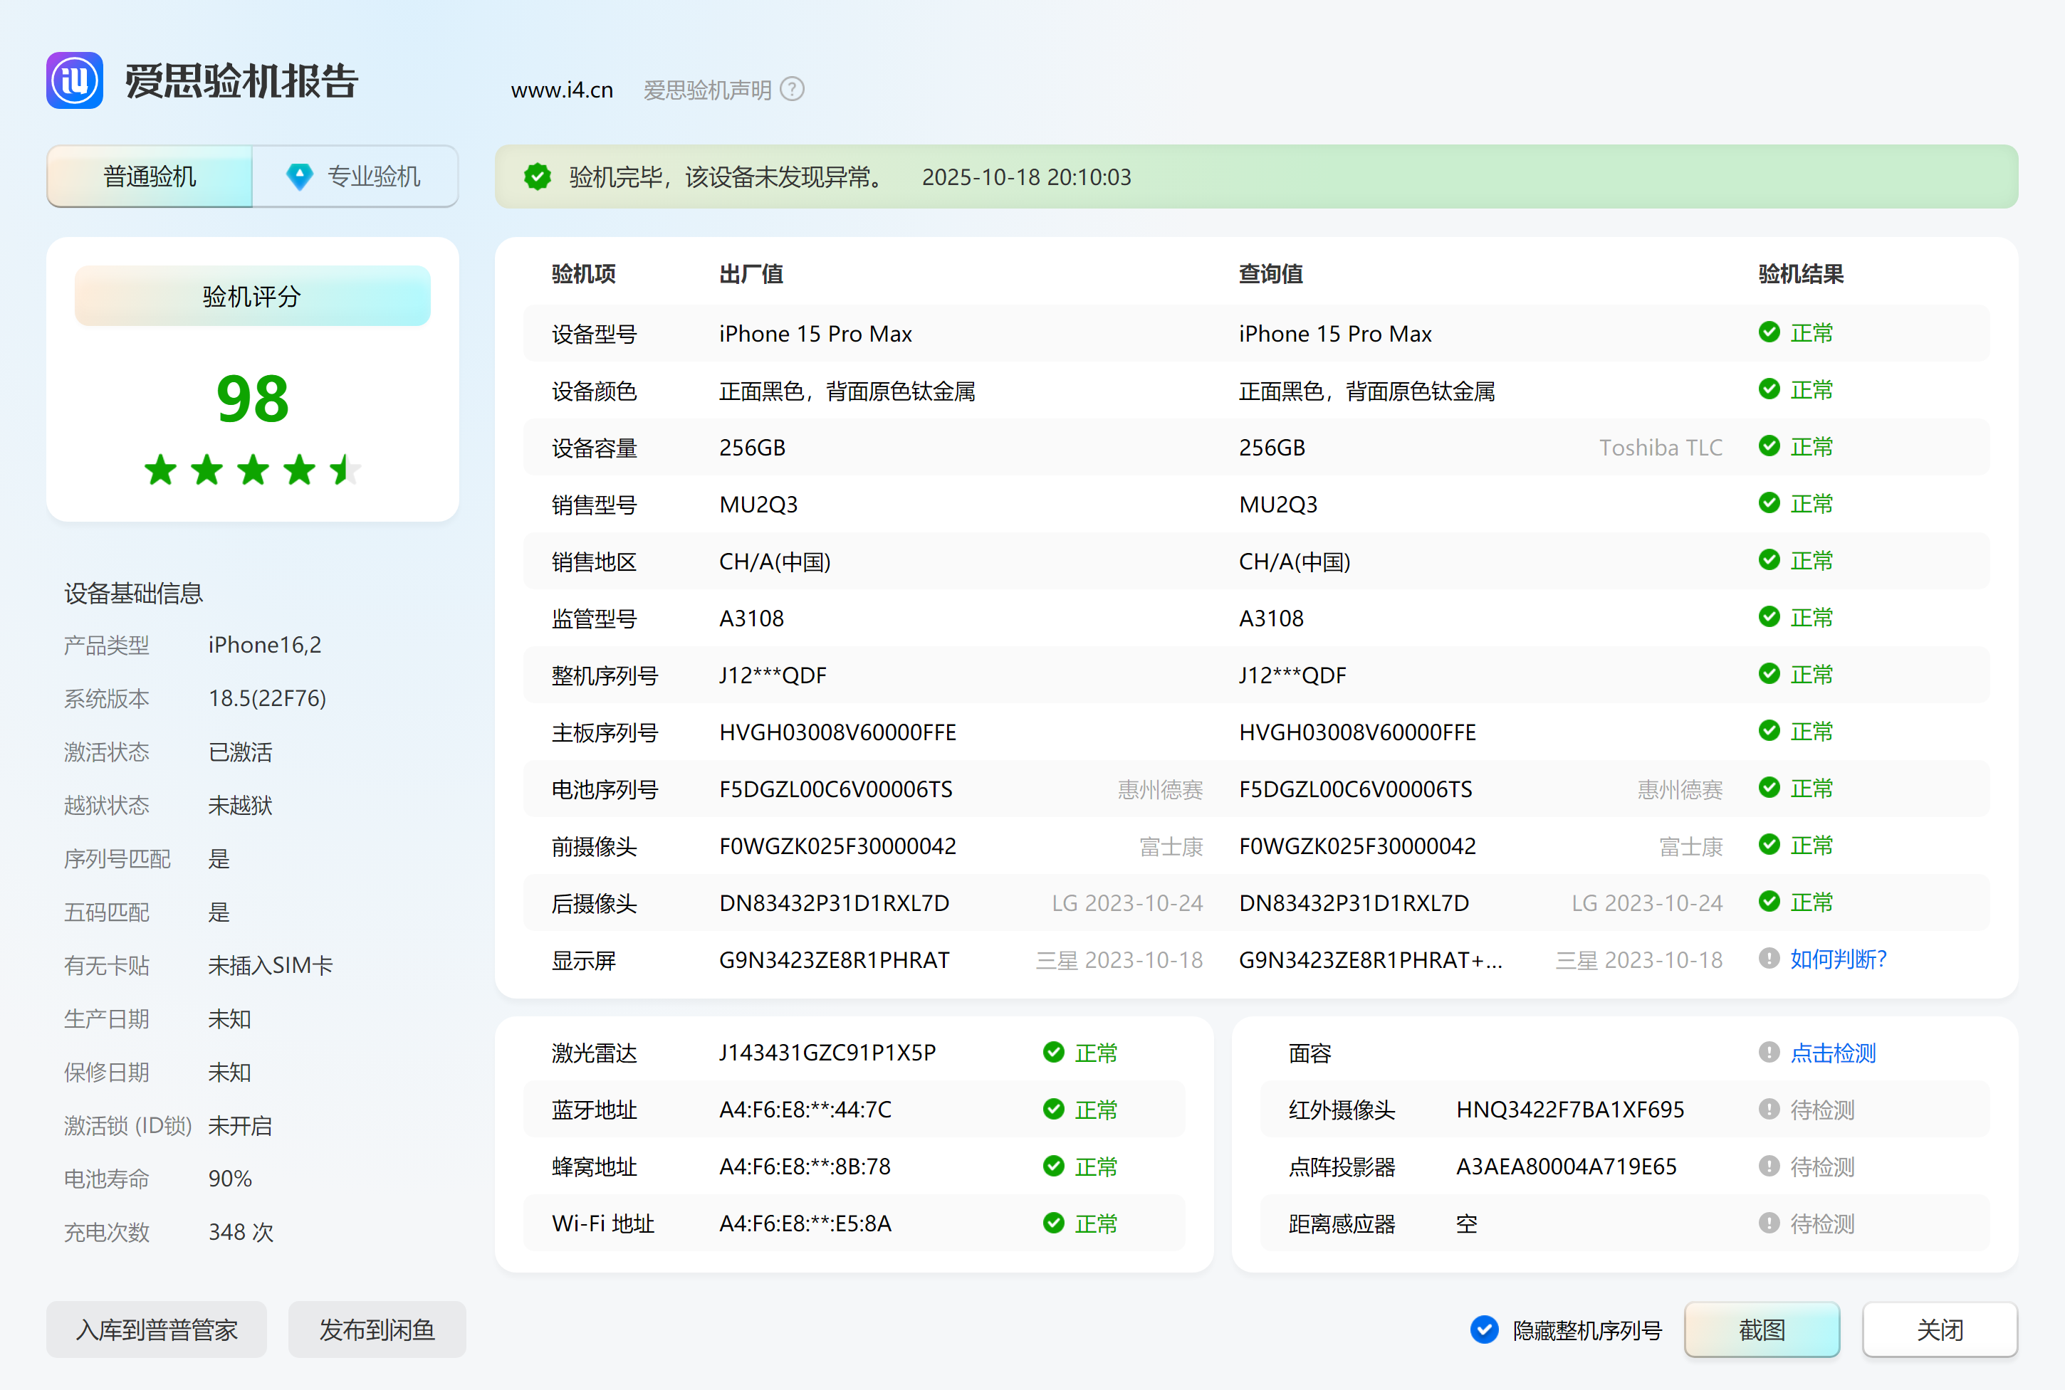This screenshot has width=2065, height=1390.
Task: Click the 入库到普普管家 button
Action: click(x=157, y=1330)
